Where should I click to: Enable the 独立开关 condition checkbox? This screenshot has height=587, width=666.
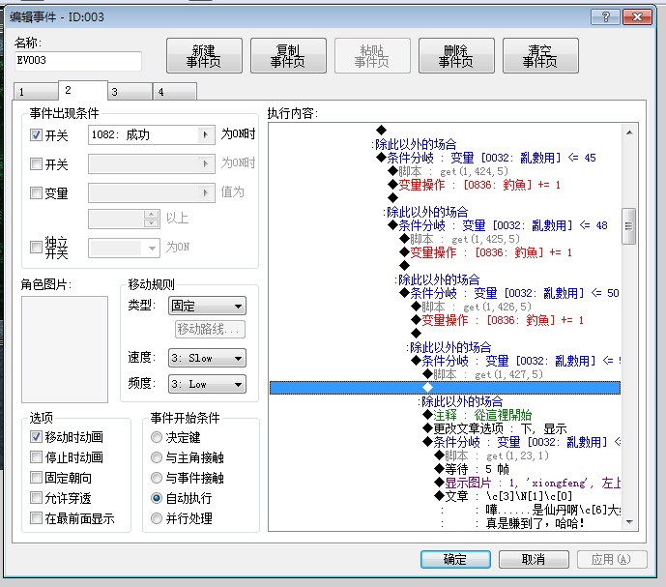pos(36,247)
